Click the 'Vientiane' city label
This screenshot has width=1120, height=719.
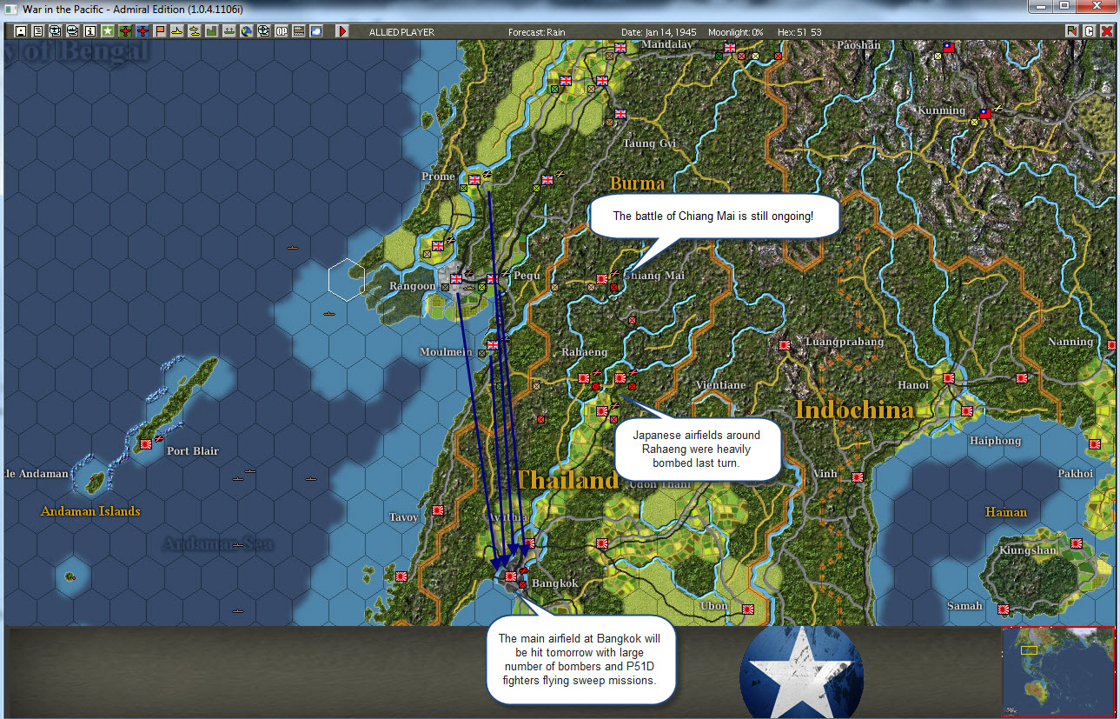[x=720, y=385]
